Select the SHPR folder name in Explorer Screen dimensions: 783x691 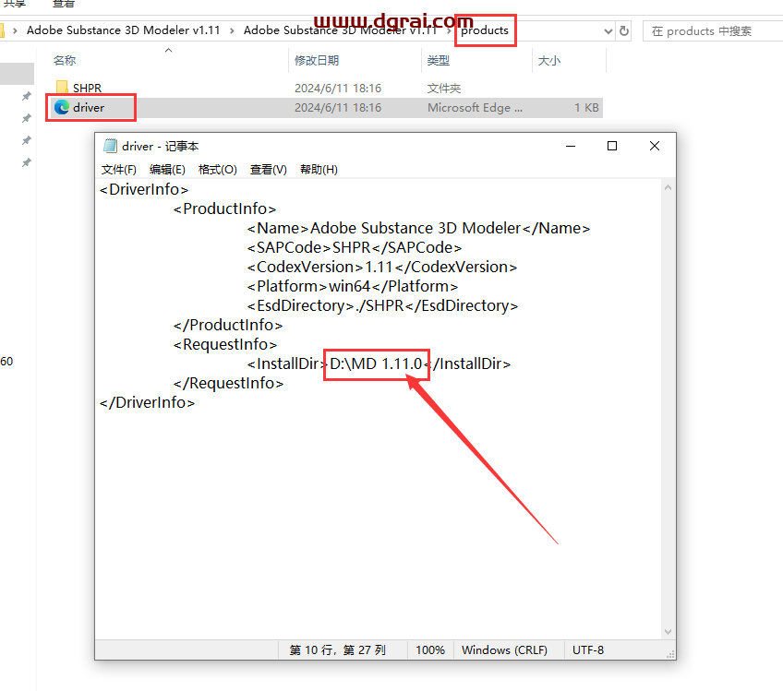point(88,89)
